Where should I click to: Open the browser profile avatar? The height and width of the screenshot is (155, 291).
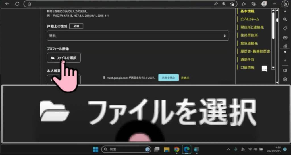[264, 4]
